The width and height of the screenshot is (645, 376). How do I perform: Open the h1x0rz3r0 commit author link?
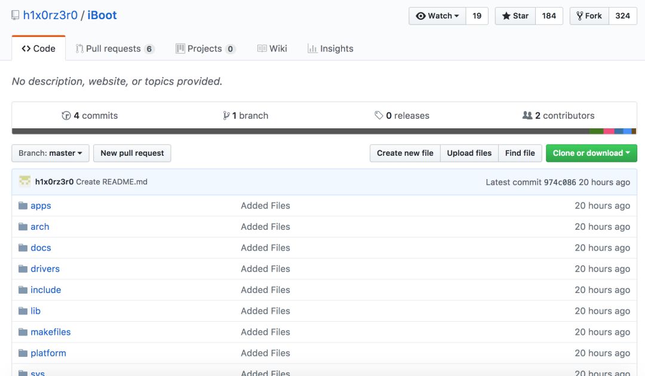[x=54, y=181]
